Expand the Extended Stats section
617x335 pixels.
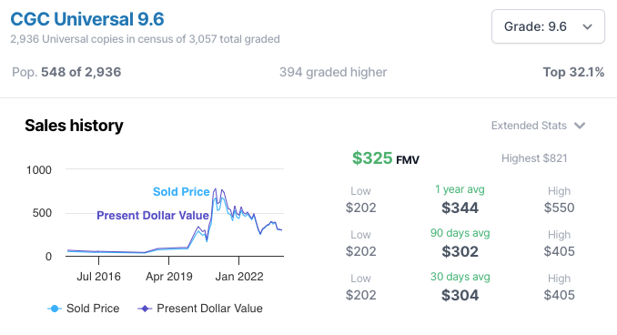pos(538,126)
